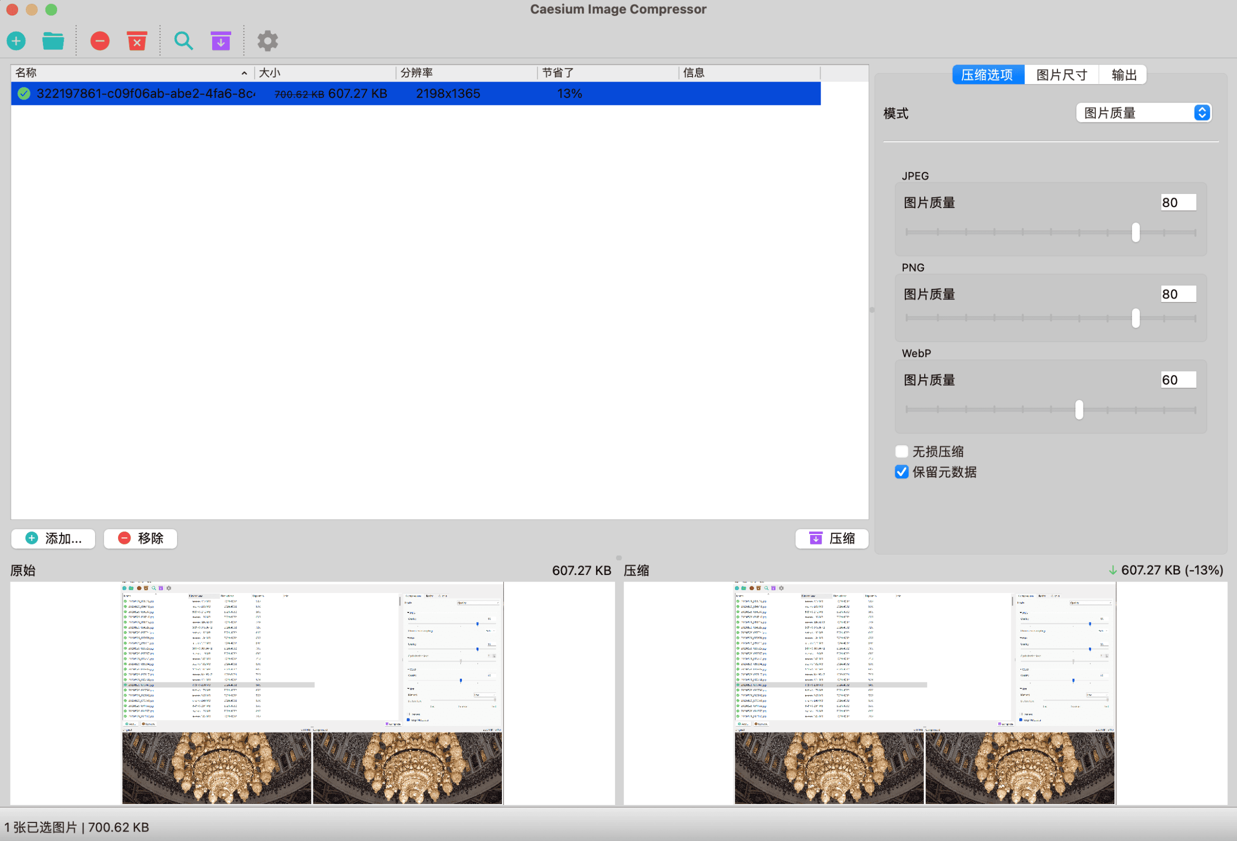This screenshot has height=841, width=1237.
Task: Click the red minus remove toolbar icon
Action: 100,41
